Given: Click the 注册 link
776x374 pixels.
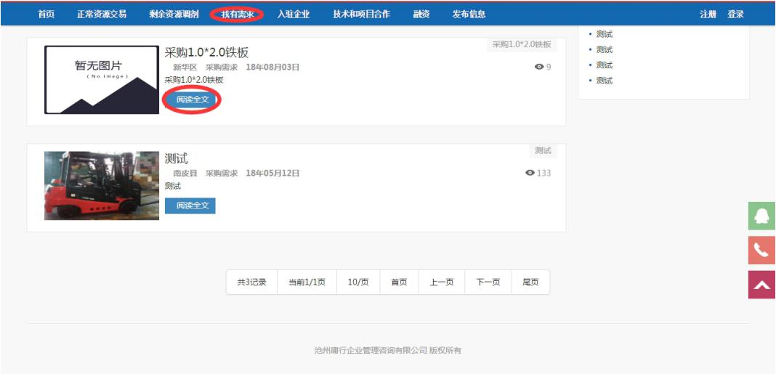Looking at the screenshot, I should coord(708,14).
